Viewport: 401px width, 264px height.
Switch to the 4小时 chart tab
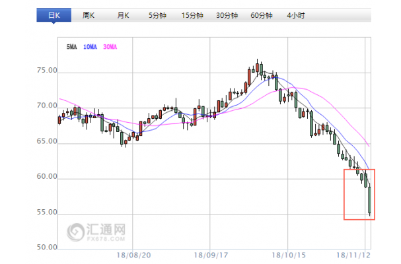pos(297,15)
